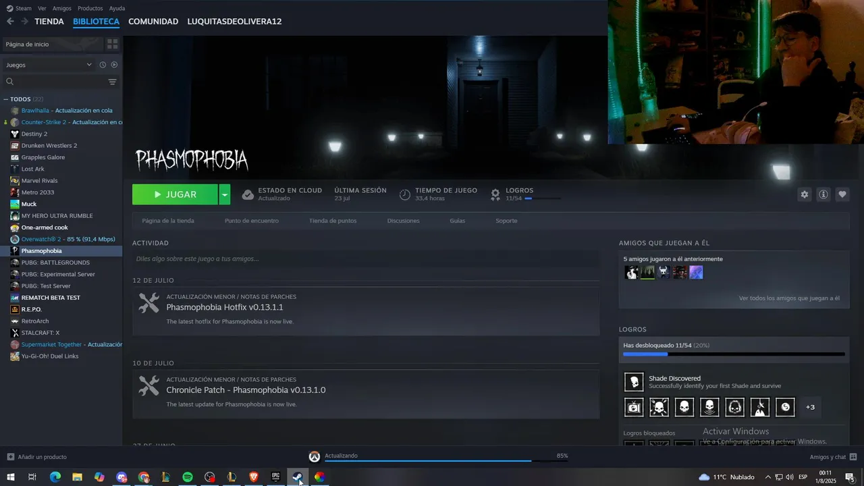Open the Windows Start menu
864x486 pixels.
pyautogui.click(x=10, y=477)
